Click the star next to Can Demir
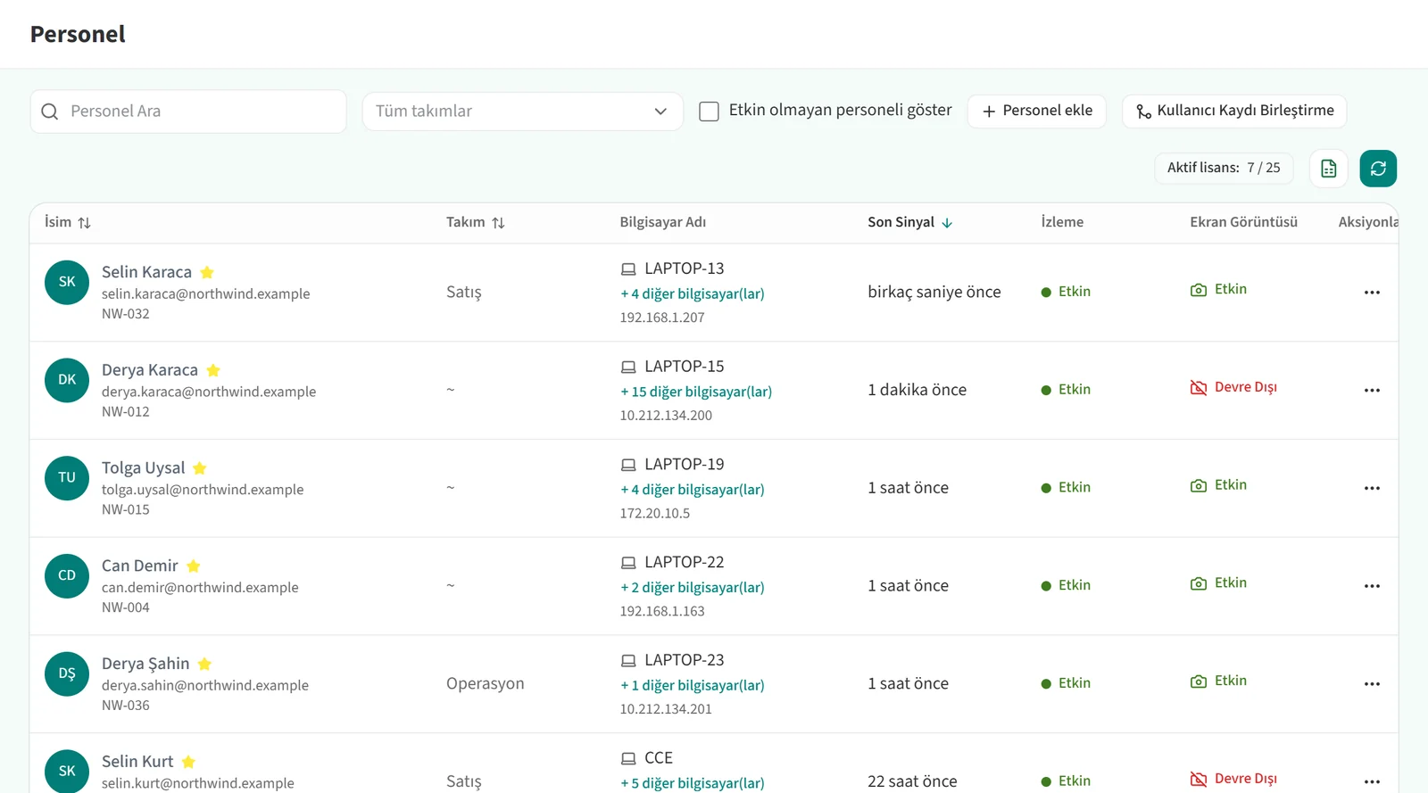The image size is (1428, 793). [x=194, y=566]
